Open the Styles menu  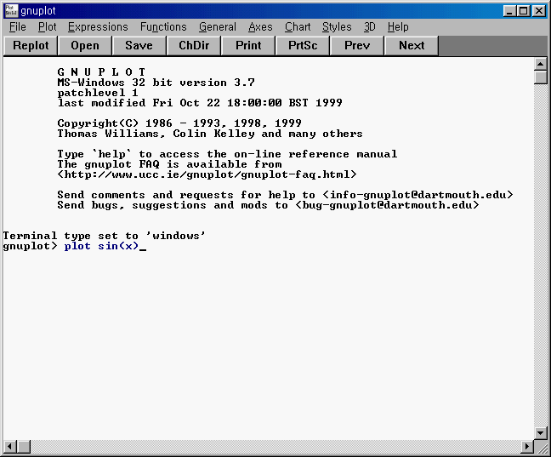pyautogui.click(x=337, y=27)
